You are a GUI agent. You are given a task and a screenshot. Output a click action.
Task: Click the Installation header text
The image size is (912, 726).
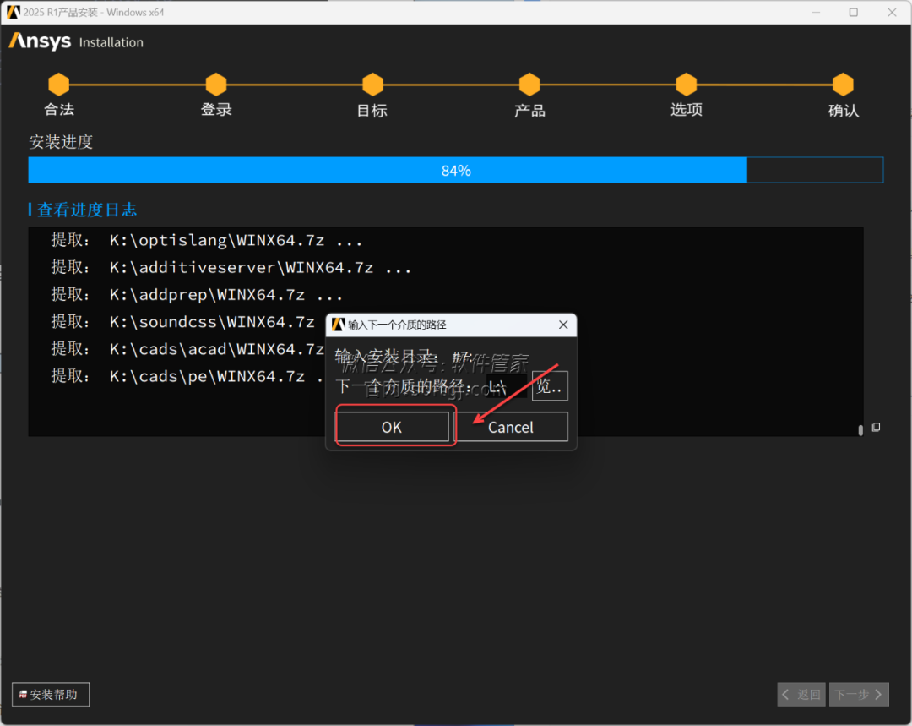[111, 42]
